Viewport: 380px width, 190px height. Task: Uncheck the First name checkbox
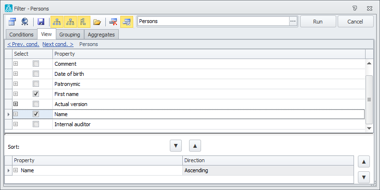36,94
